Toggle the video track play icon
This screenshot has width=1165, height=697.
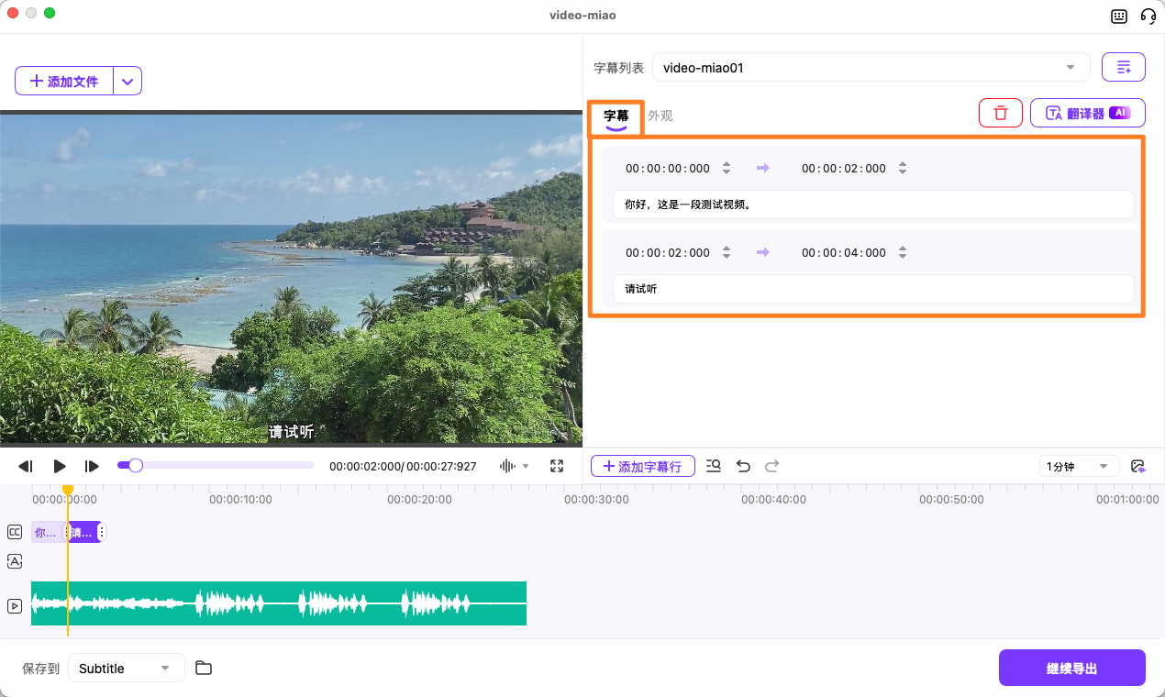coord(14,606)
